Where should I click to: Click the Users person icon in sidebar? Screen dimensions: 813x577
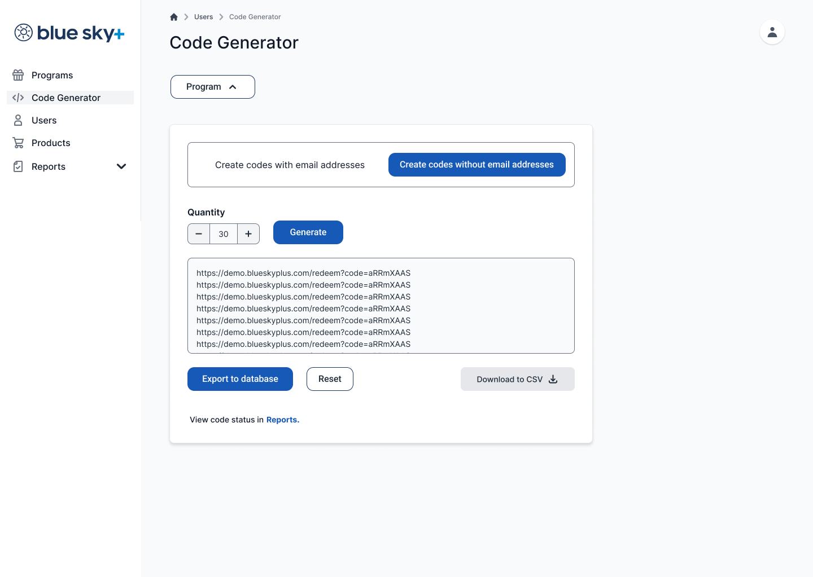pos(18,120)
